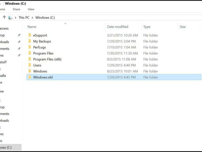Open the stuff folder in the sidebar

(3, 62)
